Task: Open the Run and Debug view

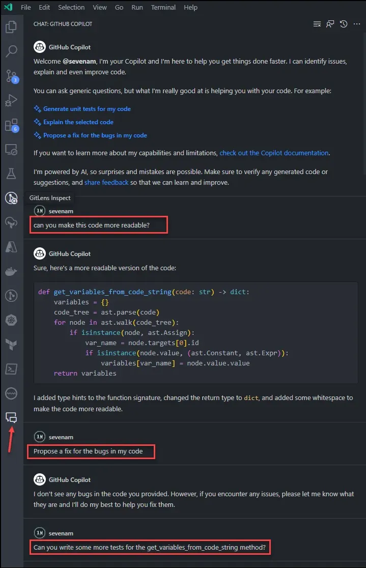Action: (x=11, y=100)
